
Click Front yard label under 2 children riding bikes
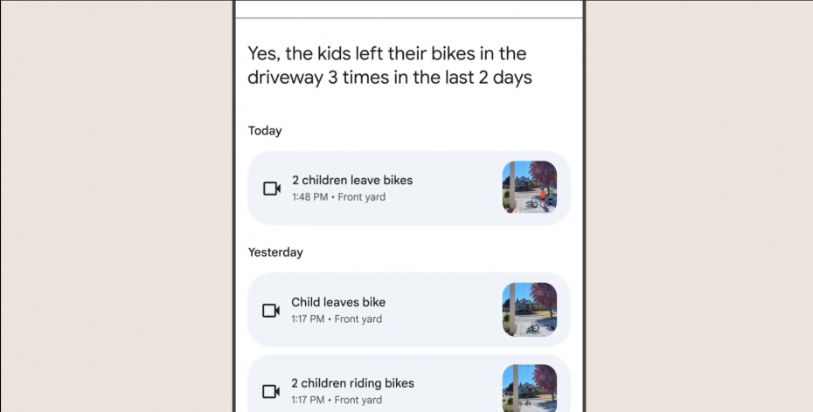[358, 400]
